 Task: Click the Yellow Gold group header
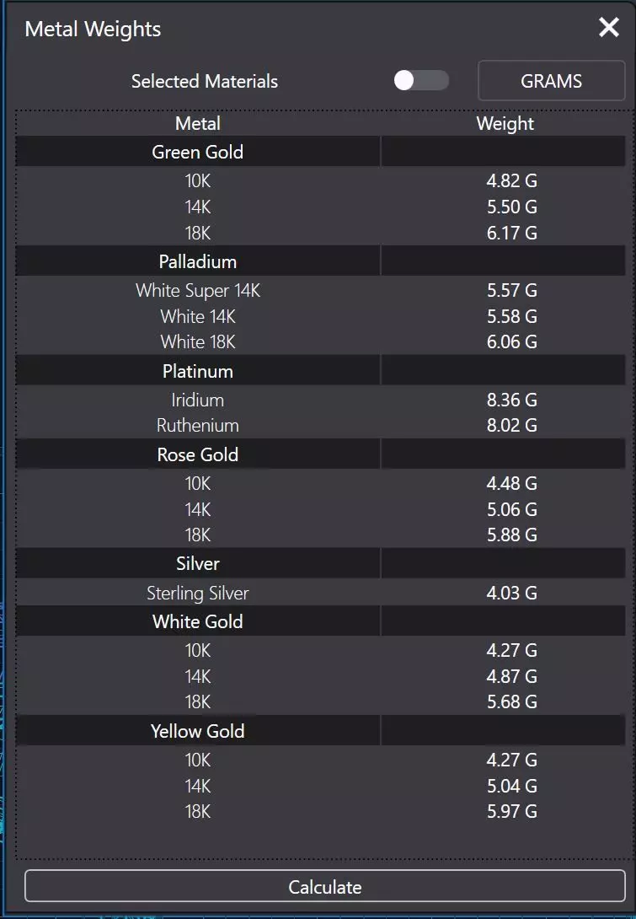198,731
